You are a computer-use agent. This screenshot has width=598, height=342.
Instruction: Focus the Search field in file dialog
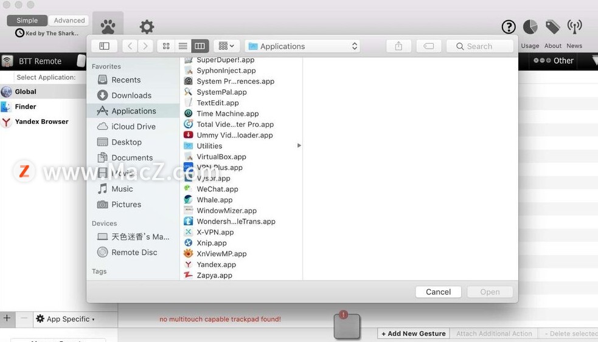click(480, 46)
